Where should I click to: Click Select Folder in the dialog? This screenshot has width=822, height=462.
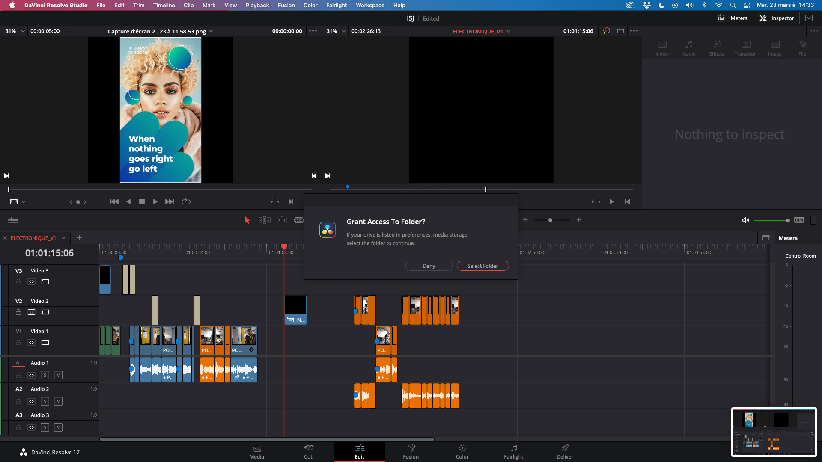click(x=482, y=266)
